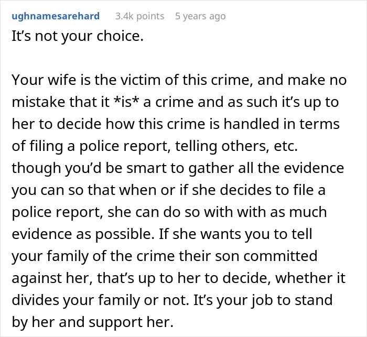The width and height of the screenshot is (367, 337).
Task: Click the line starting "divides your family or not"
Action: click(171, 299)
